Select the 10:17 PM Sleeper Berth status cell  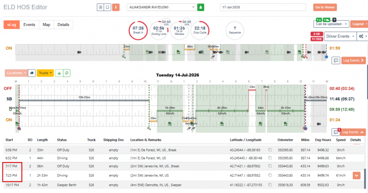67,185
